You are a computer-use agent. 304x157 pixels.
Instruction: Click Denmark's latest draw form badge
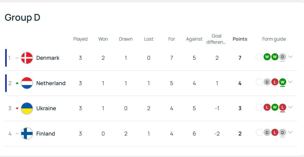(283, 57)
